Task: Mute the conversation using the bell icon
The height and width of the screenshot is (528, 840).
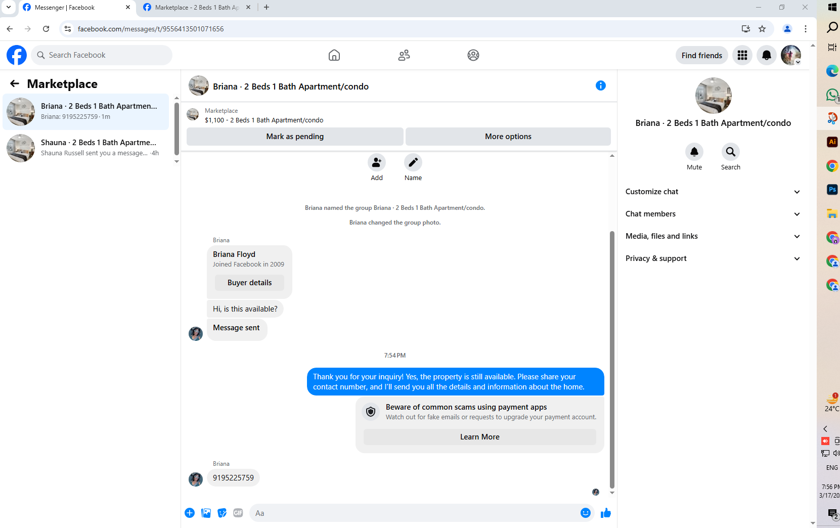Action: (694, 152)
